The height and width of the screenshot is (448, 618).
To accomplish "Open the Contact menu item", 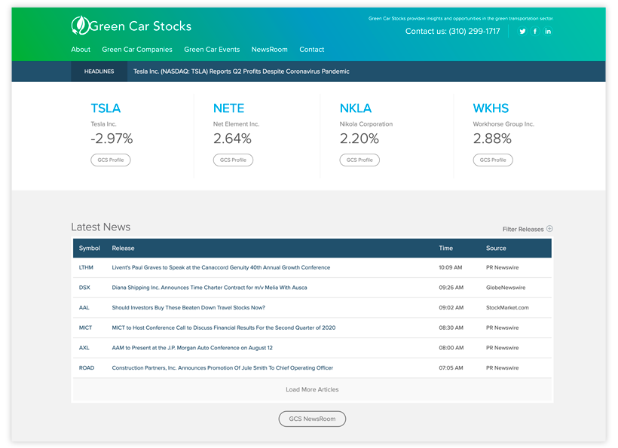I will pos(312,50).
